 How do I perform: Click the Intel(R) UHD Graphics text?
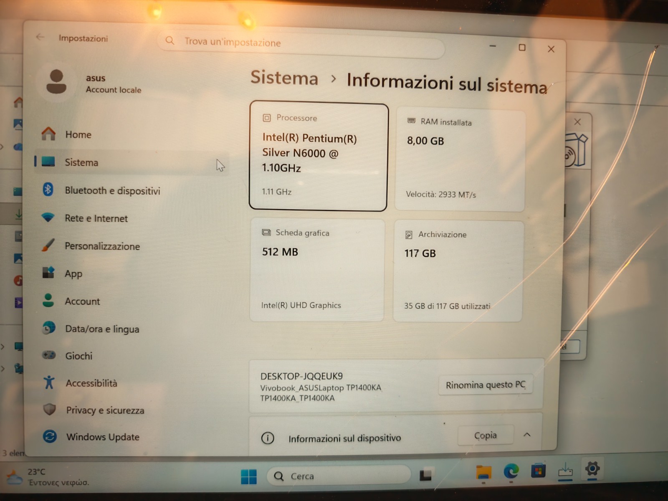click(x=301, y=305)
